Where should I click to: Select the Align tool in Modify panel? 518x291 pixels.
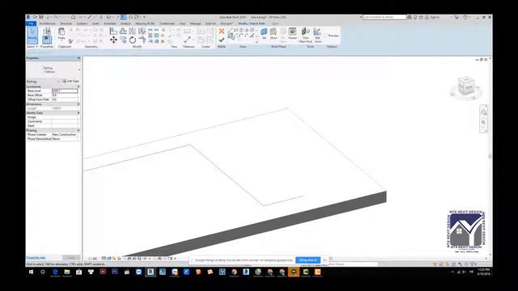pyautogui.click(x=113, y=31)
